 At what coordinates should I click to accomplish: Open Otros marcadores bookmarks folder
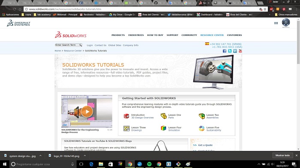pyautogui.click(x=286, y=15)
